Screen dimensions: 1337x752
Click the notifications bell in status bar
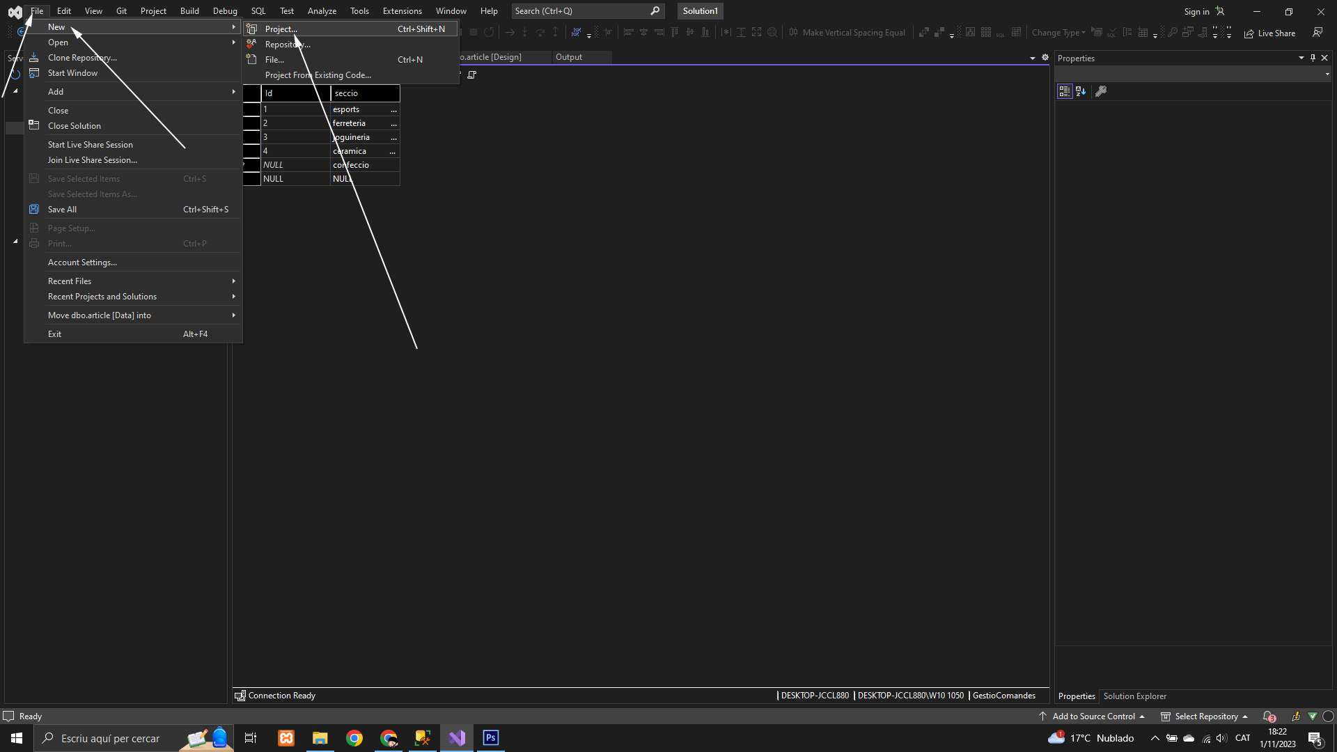coord(1269,716)
